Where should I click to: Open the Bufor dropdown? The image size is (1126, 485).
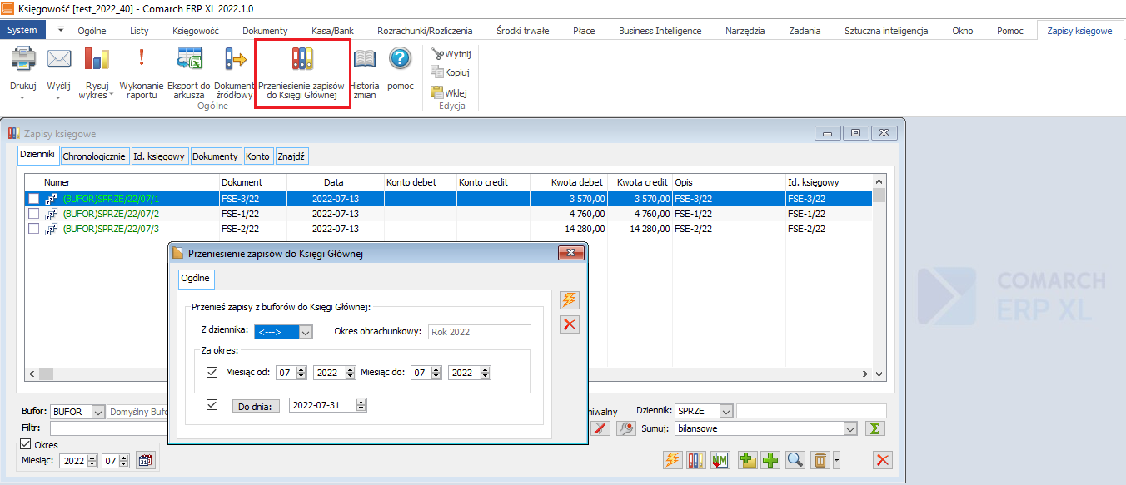99,412
